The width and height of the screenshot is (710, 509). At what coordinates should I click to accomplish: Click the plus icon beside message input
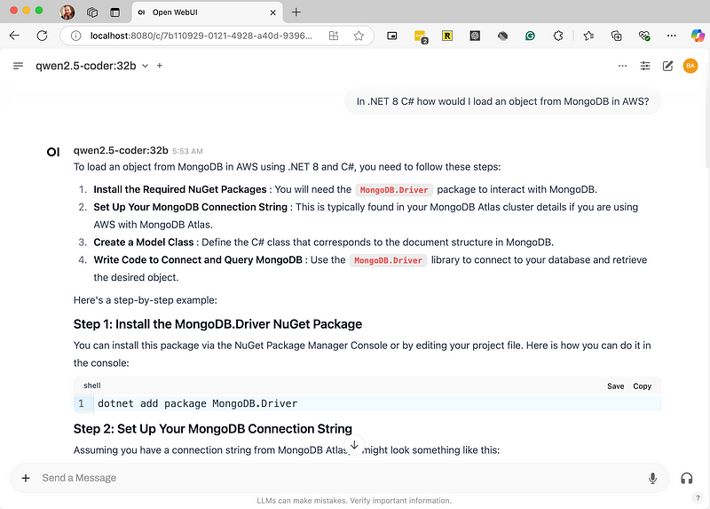click(x=26, y=478)
